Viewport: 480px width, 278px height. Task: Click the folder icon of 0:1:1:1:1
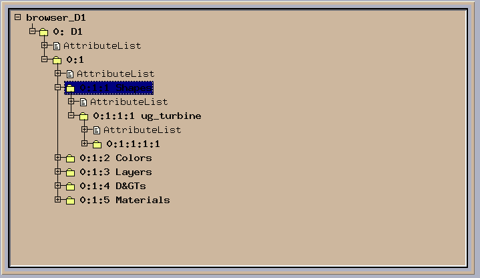(97, 144)
